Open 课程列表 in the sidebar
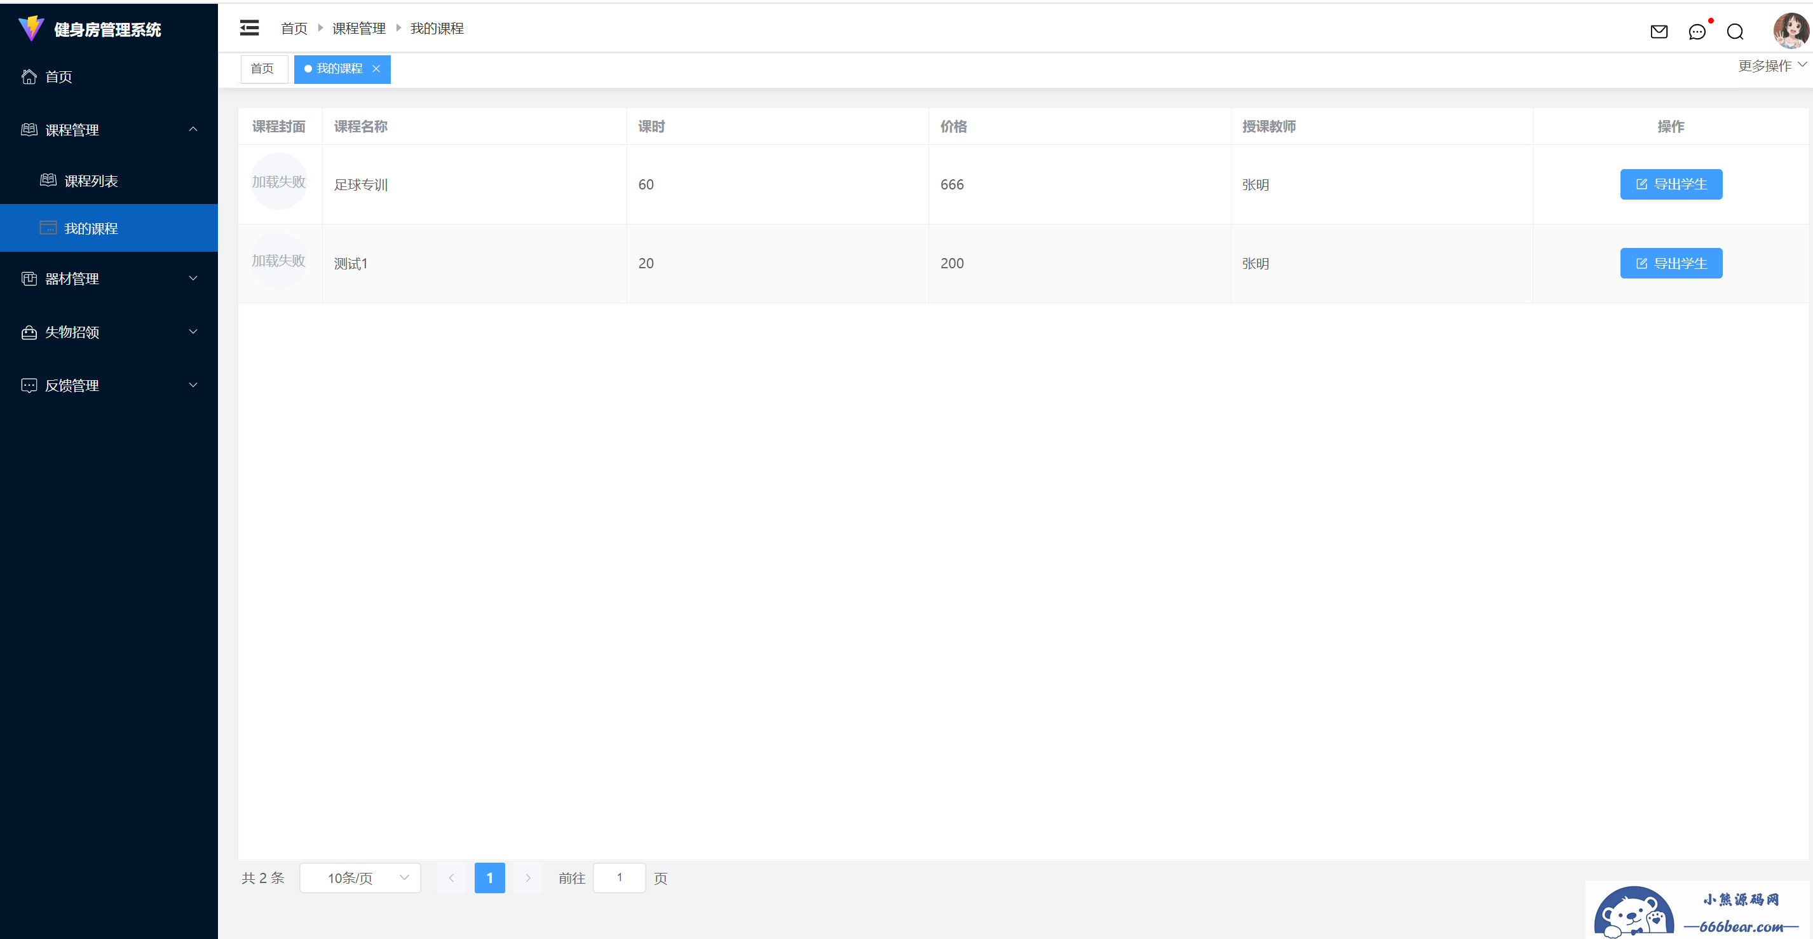The image size is (1813, 939). click(109, 180)
